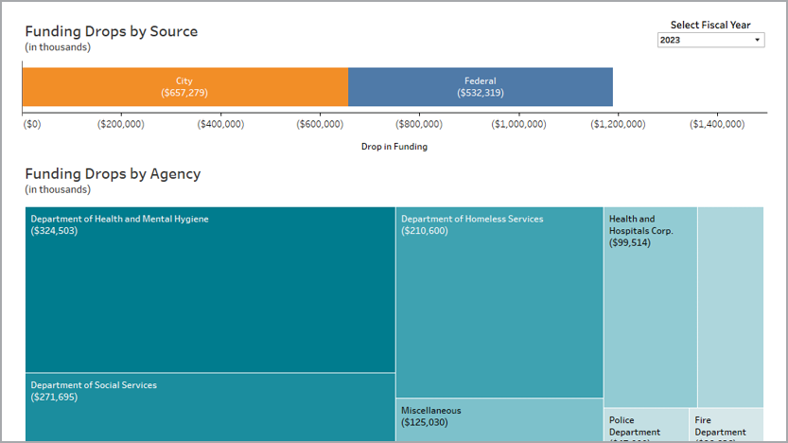788x443 pixels.
Task: Click the ($210,600) value label
Action: pyautogui.click(x=425, y=231)
